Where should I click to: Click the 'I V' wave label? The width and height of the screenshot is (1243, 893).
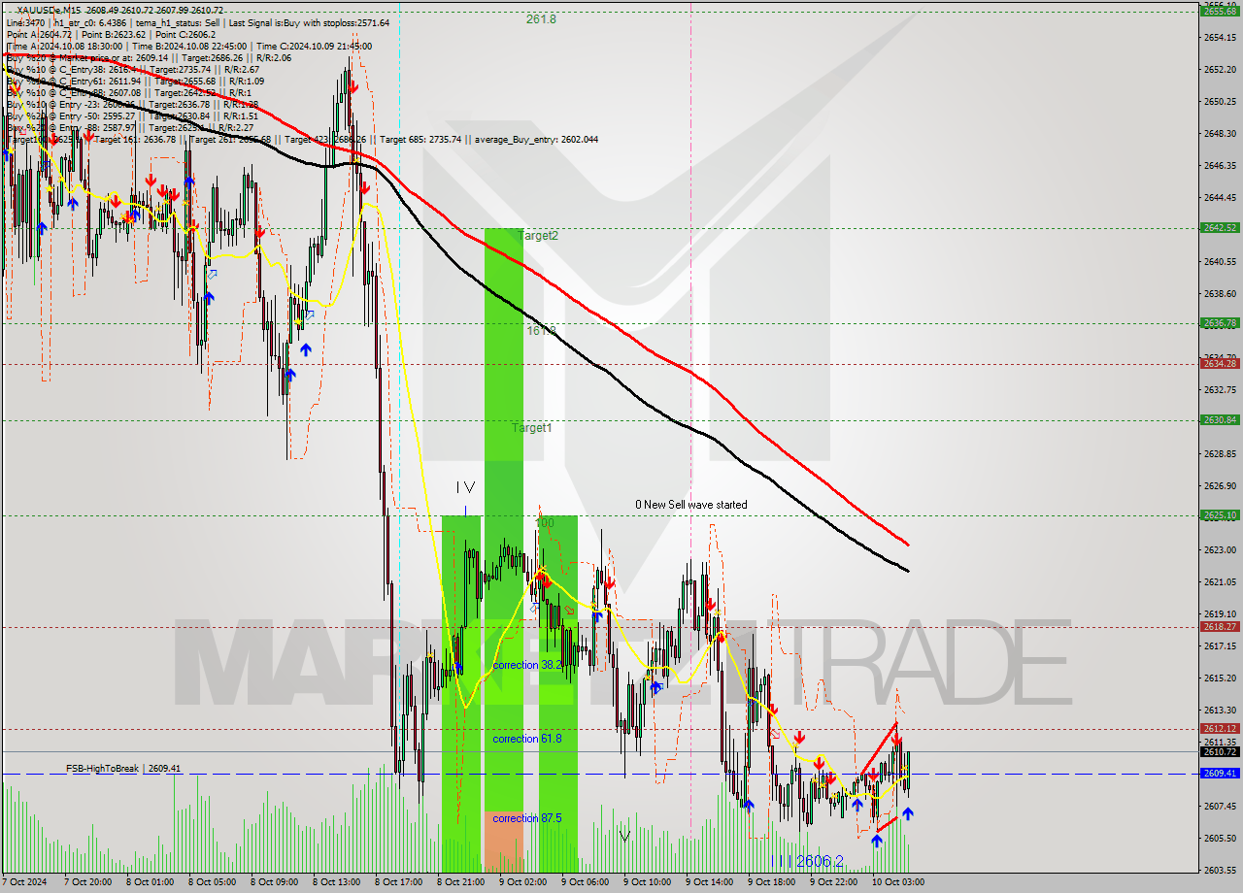[x=466, y=487]
